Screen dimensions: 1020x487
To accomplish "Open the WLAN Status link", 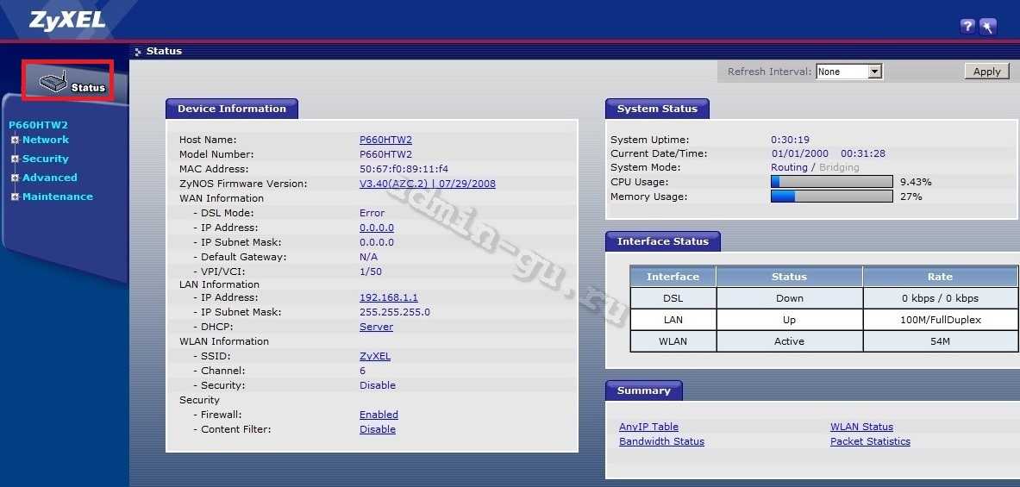I will pos(861,427).
